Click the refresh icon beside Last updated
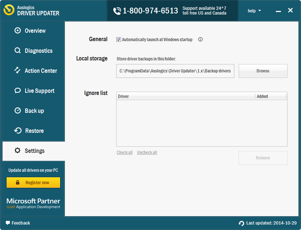Screen dimensions: 301x230 pyautogui.click(x=241, y=223)
